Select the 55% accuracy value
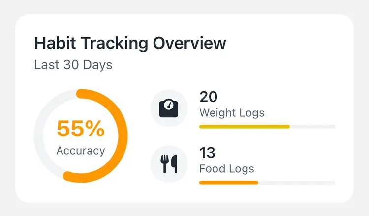 81,129
